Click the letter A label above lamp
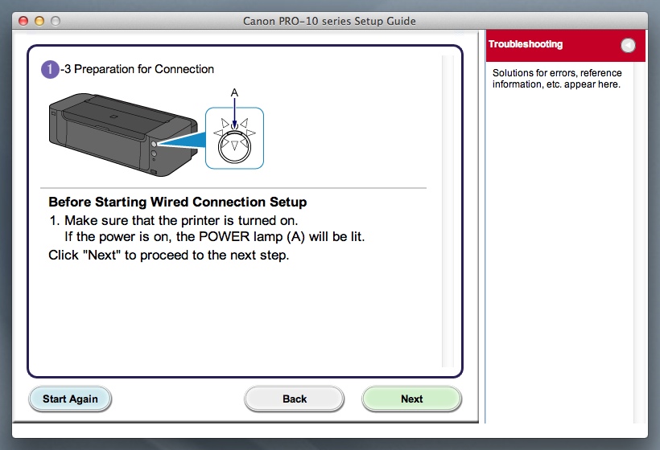This screenshot has width=660, height=450. pos(234,93)
